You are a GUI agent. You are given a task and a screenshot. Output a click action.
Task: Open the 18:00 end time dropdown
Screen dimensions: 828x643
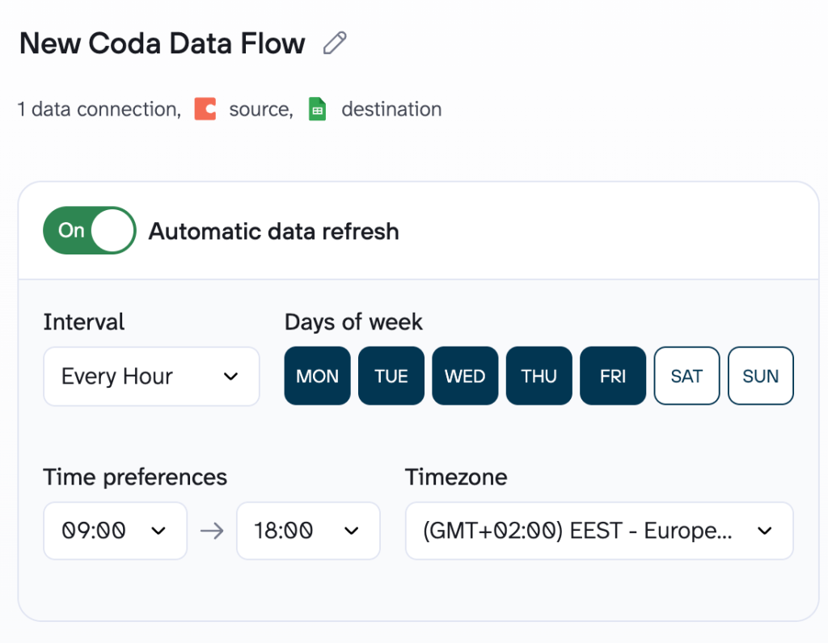308,531
